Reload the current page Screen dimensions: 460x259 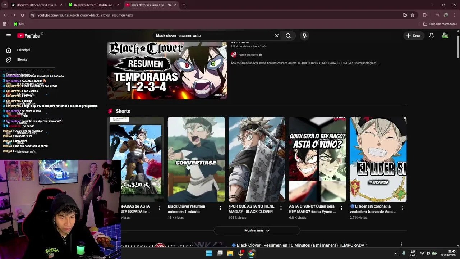click(22, 15)
